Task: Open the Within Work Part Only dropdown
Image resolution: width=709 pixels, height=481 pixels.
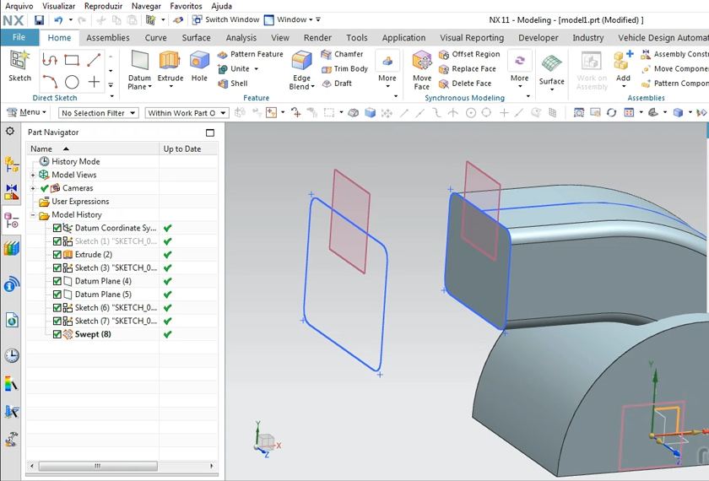Action: click(186, 113)
